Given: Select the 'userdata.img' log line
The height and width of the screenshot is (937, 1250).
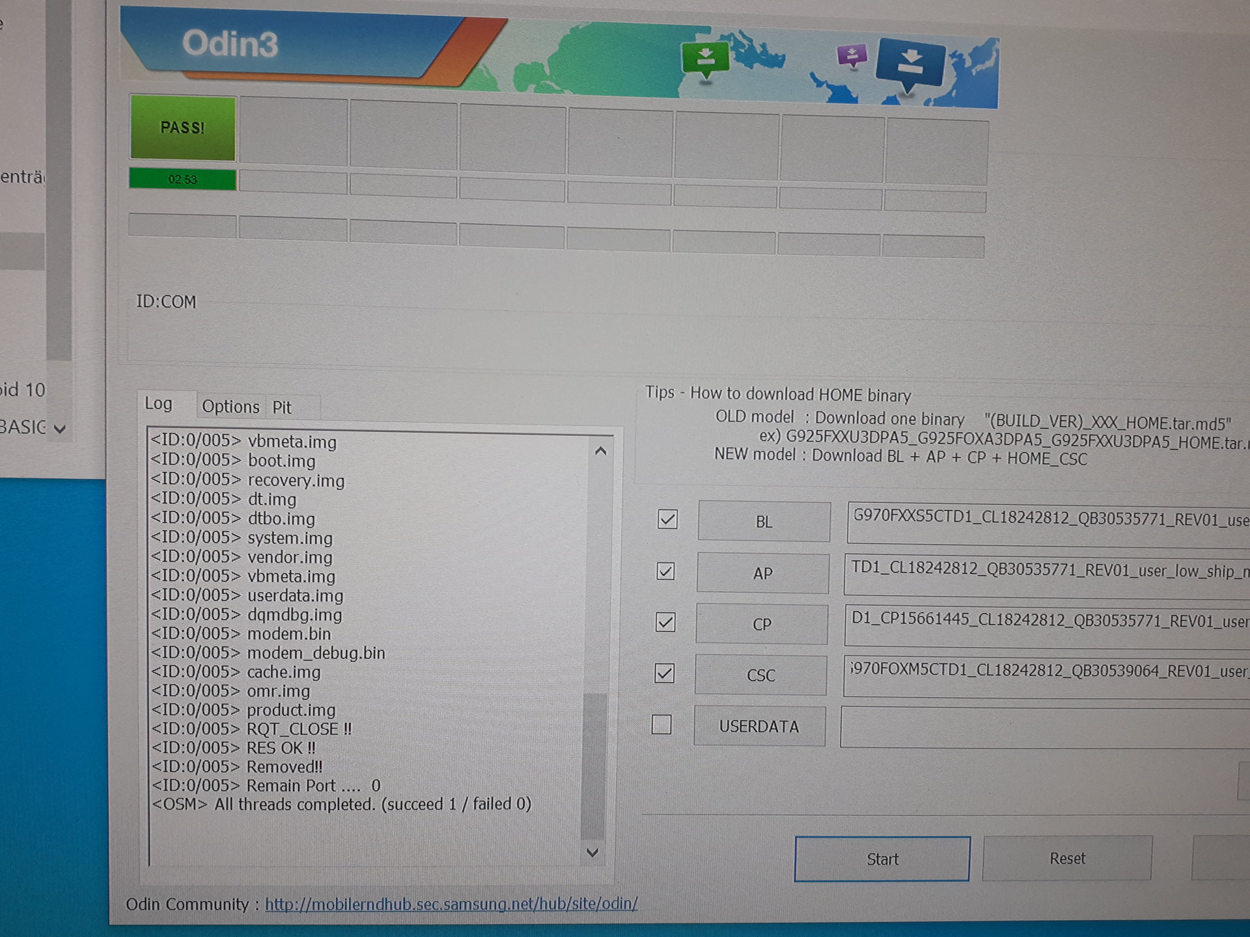Looking at the screenshot, I should pyautogui.click(x=247, y=595).
